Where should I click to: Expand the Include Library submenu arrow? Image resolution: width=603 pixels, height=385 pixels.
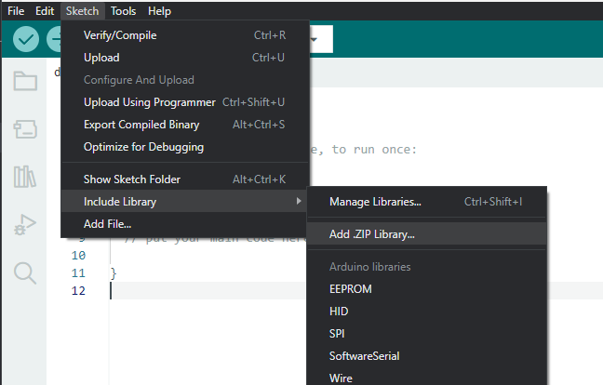(299, 202)
